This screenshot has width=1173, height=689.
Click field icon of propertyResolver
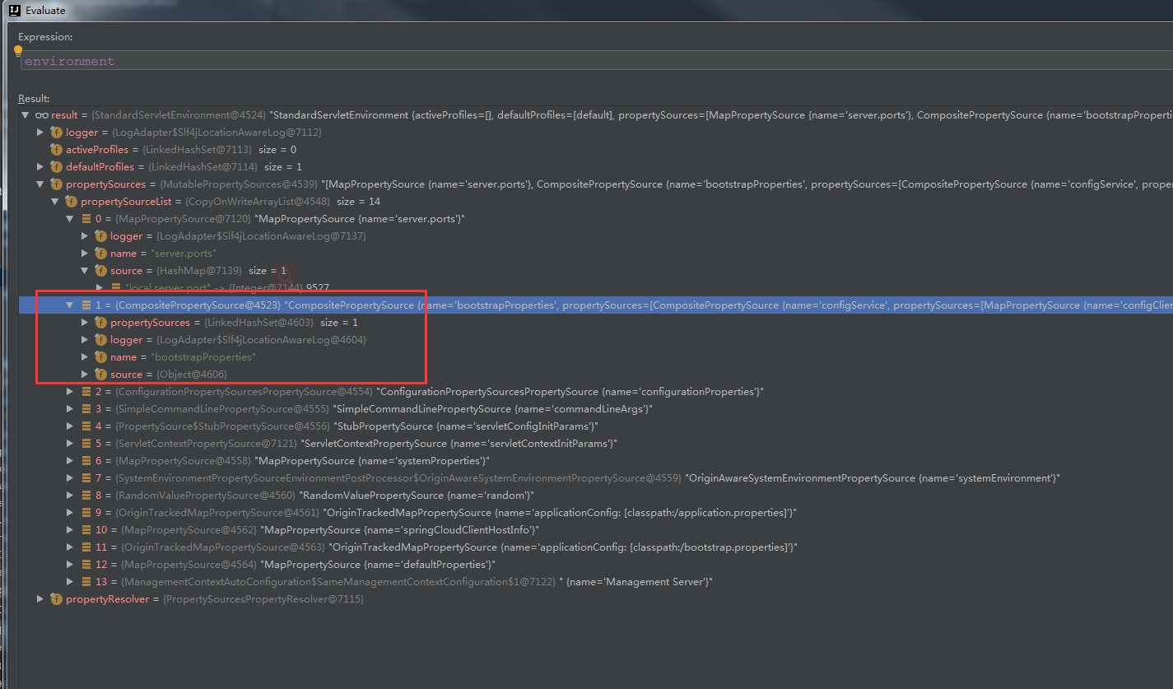56,599
